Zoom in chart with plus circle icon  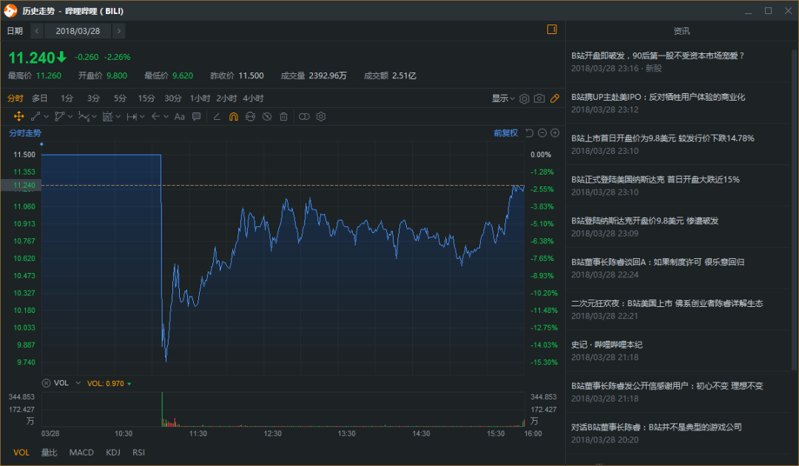click(x=555, y=133)
